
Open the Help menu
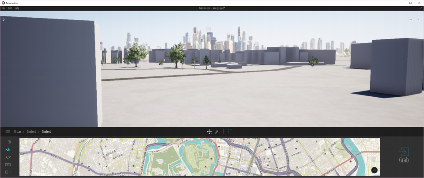[17, 8]
